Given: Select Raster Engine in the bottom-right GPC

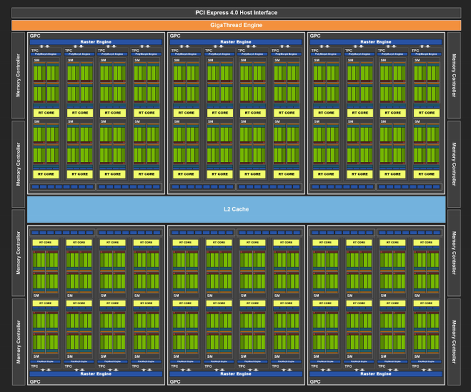Looking at the screenshot, I should pos(376,374).
